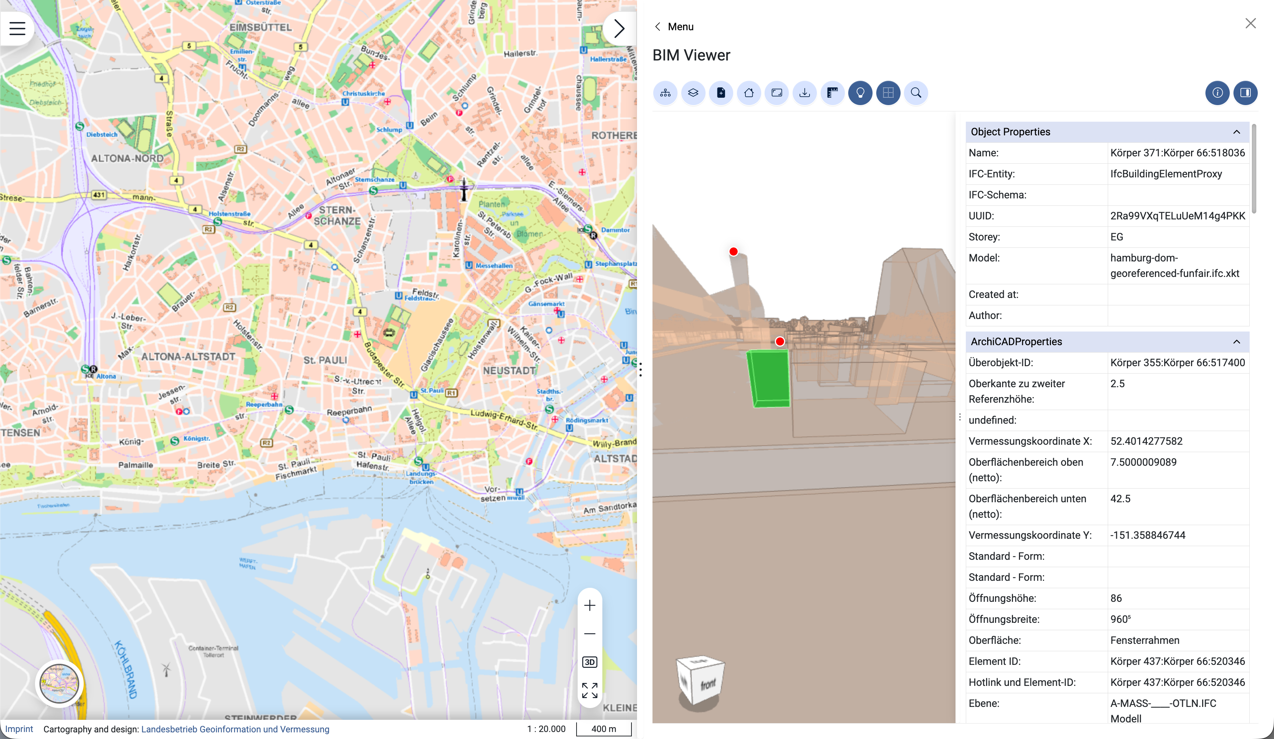Click the Landungsbrücken S-Bahn station icon
The image size is (1274, 739).
(418, 461)
